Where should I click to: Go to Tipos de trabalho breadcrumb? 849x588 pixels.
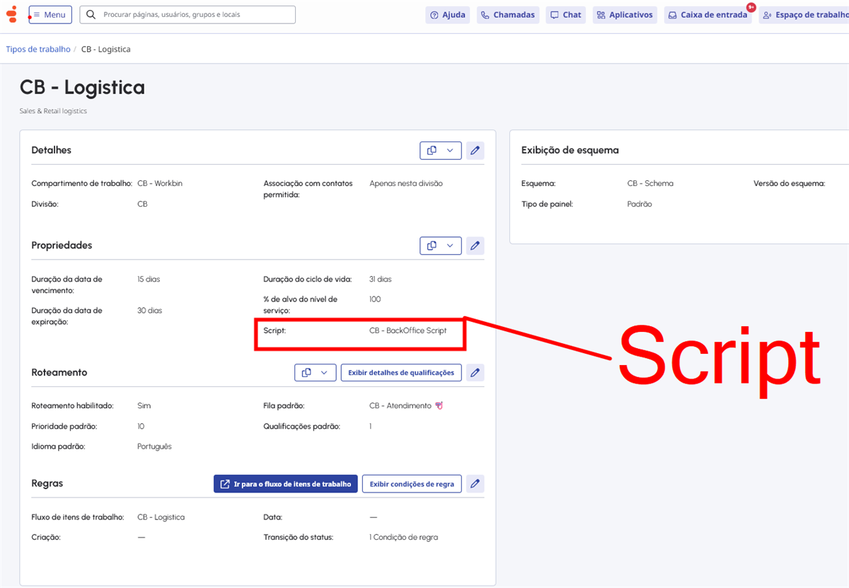tap(38, 50)
